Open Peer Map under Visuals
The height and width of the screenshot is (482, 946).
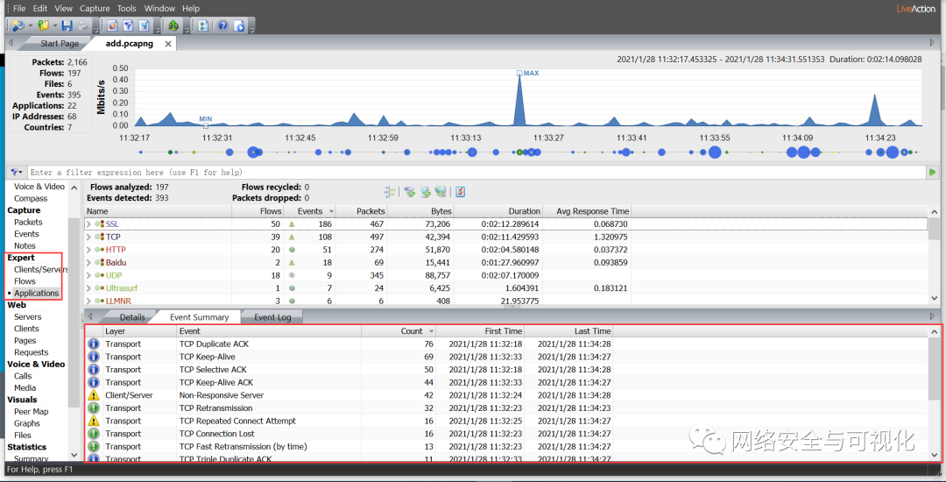[32, 411]
